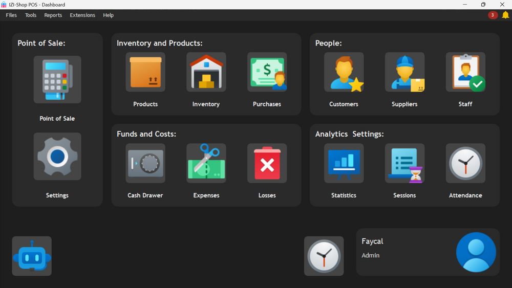Click the Faycal Admin user profile avatar
The height and width of the screenshot is (288, 512).
(x=476, y=252)
